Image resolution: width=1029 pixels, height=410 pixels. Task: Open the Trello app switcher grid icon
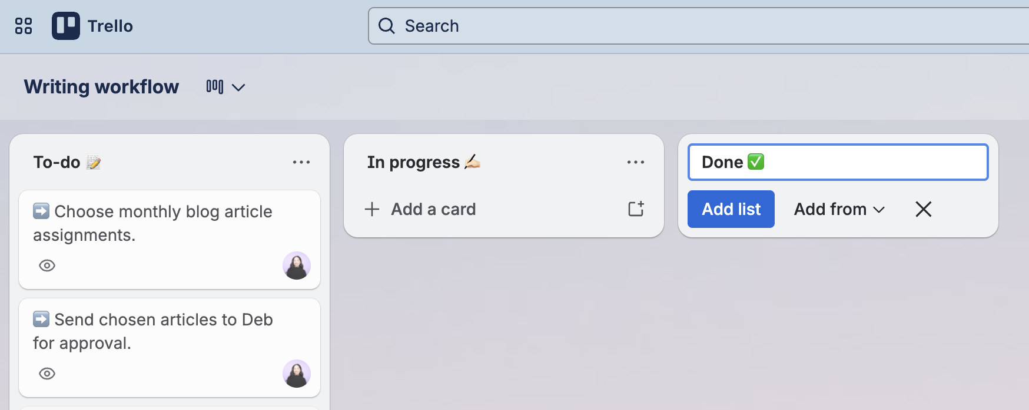click(x=23, y=26)
